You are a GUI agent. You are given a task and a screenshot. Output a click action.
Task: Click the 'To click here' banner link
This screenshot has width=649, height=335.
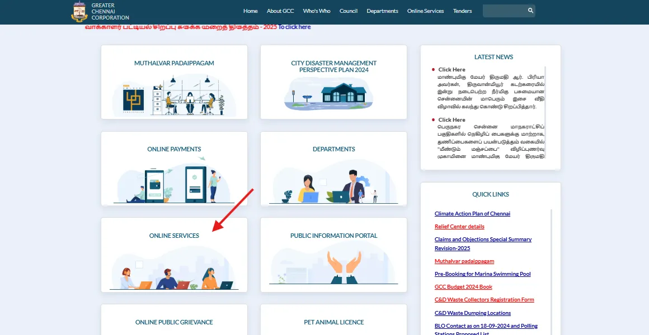(x=294, y=27)
